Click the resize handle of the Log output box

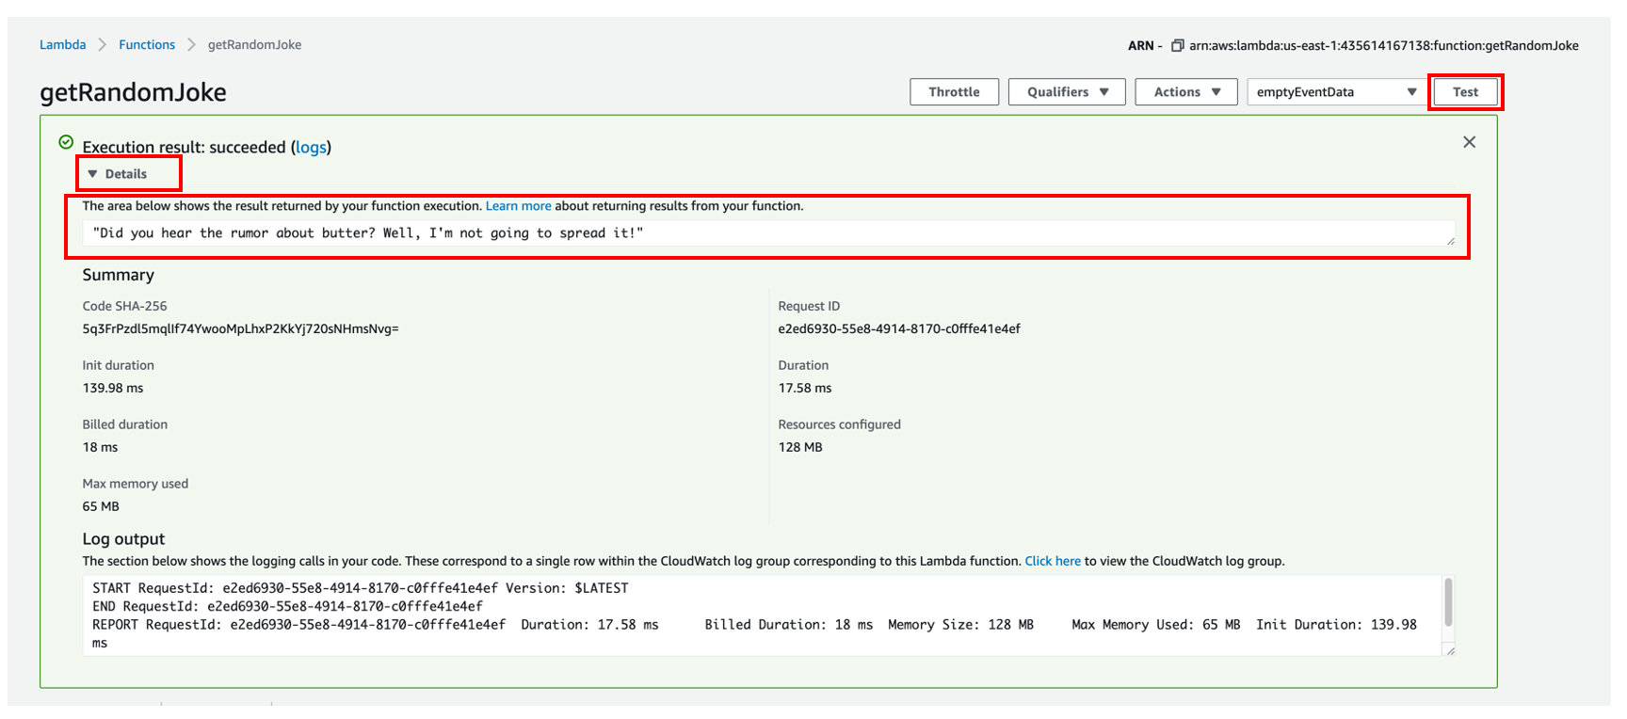pos(1450,651)
